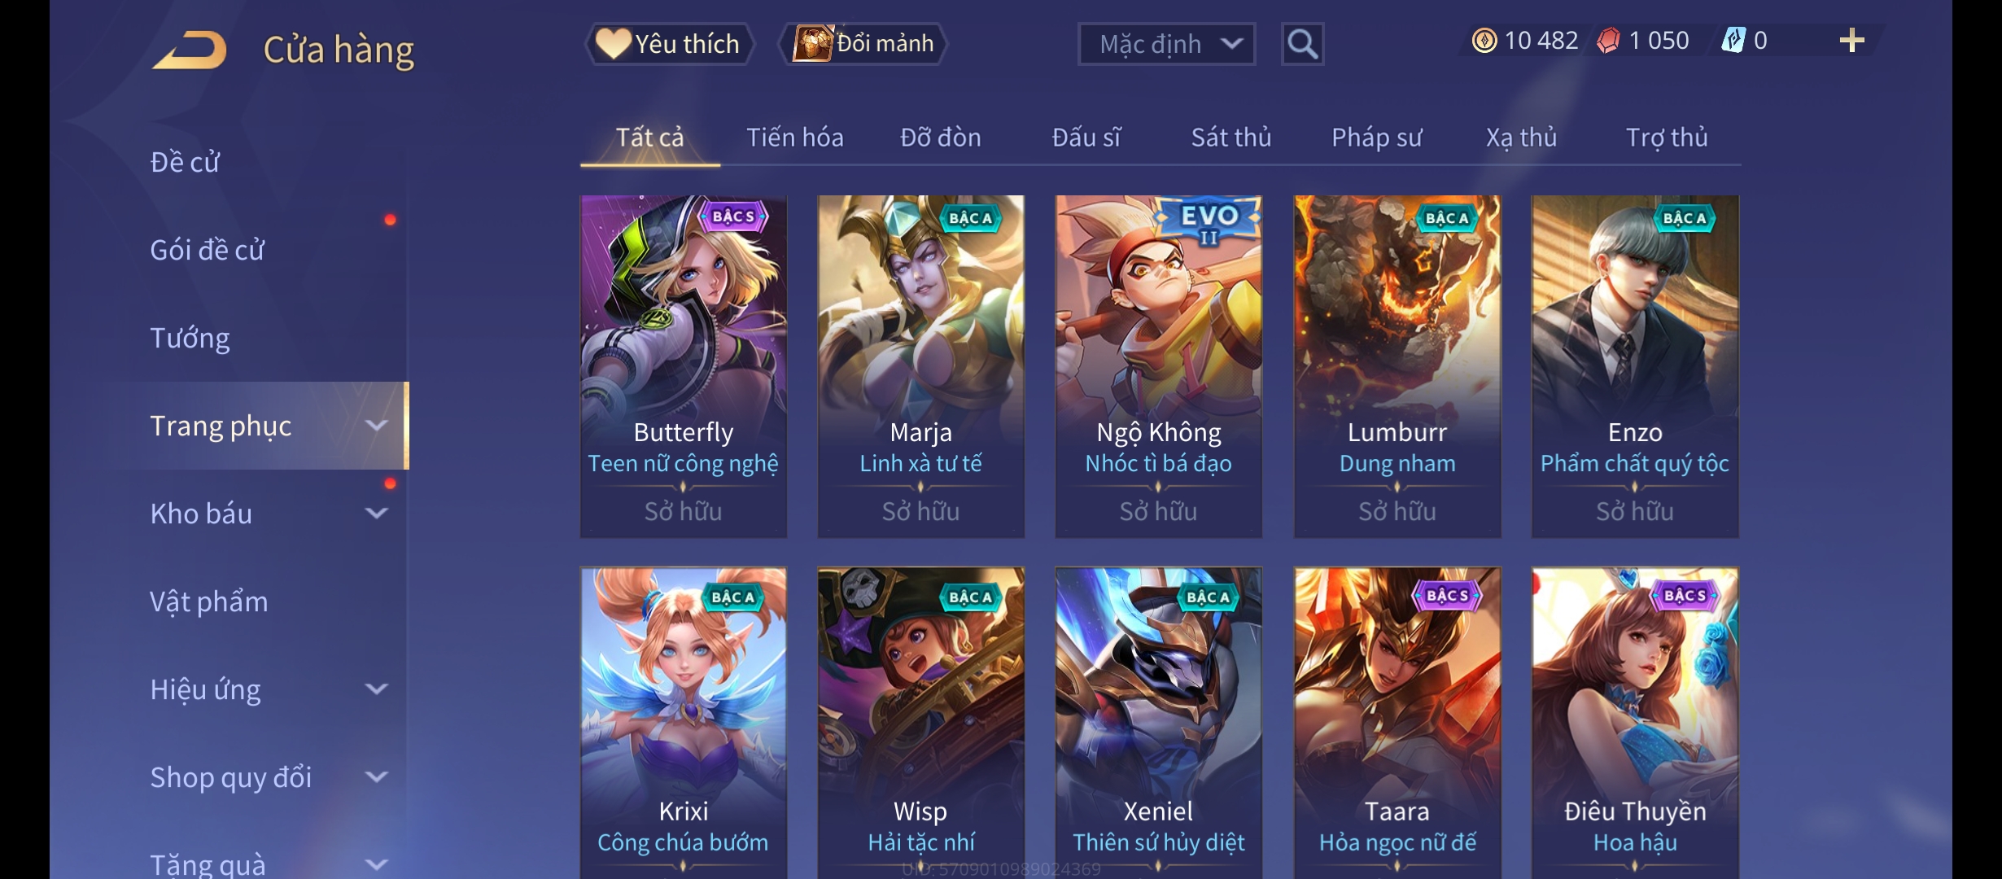Tap the plus icon to add currency
The height and width of the screenshot is (879, 2002).
[1851, 41]
